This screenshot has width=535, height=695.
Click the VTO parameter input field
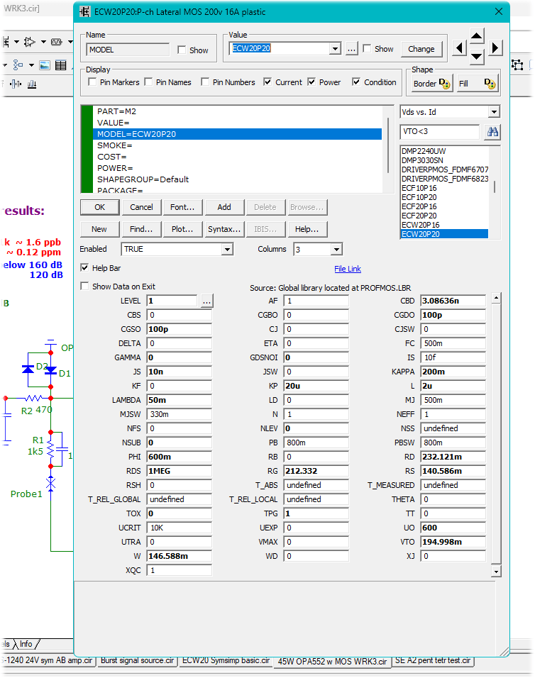(x=453, y=542)
